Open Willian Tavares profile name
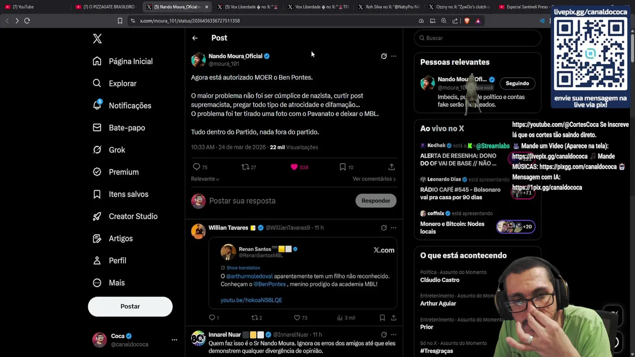 (x=228, y=228)
